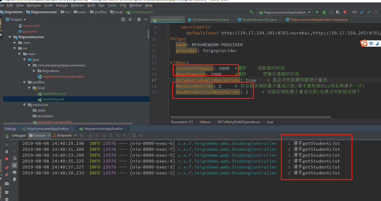
Task: Open the Debugger tab in the debug panel
Action: pos(19,135)
